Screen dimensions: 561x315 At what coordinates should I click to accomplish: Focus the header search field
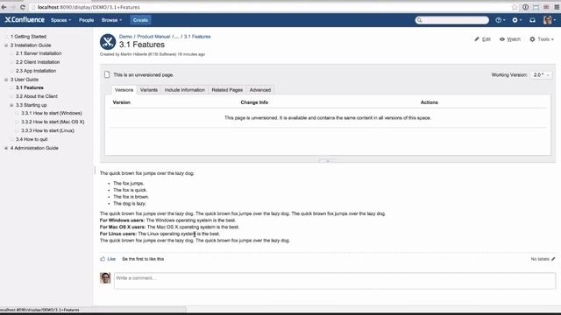[x=452, y=20]
